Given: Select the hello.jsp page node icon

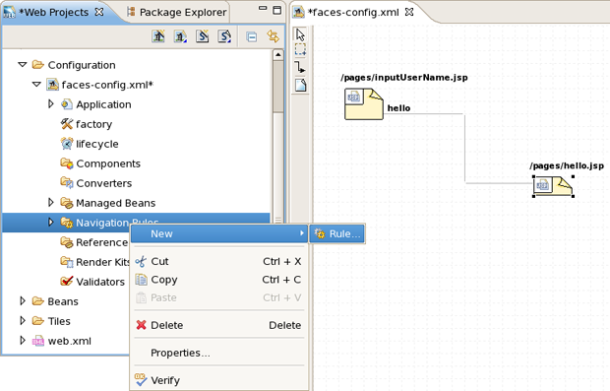Looking at the screenshot, I should (x=553, y=186).
